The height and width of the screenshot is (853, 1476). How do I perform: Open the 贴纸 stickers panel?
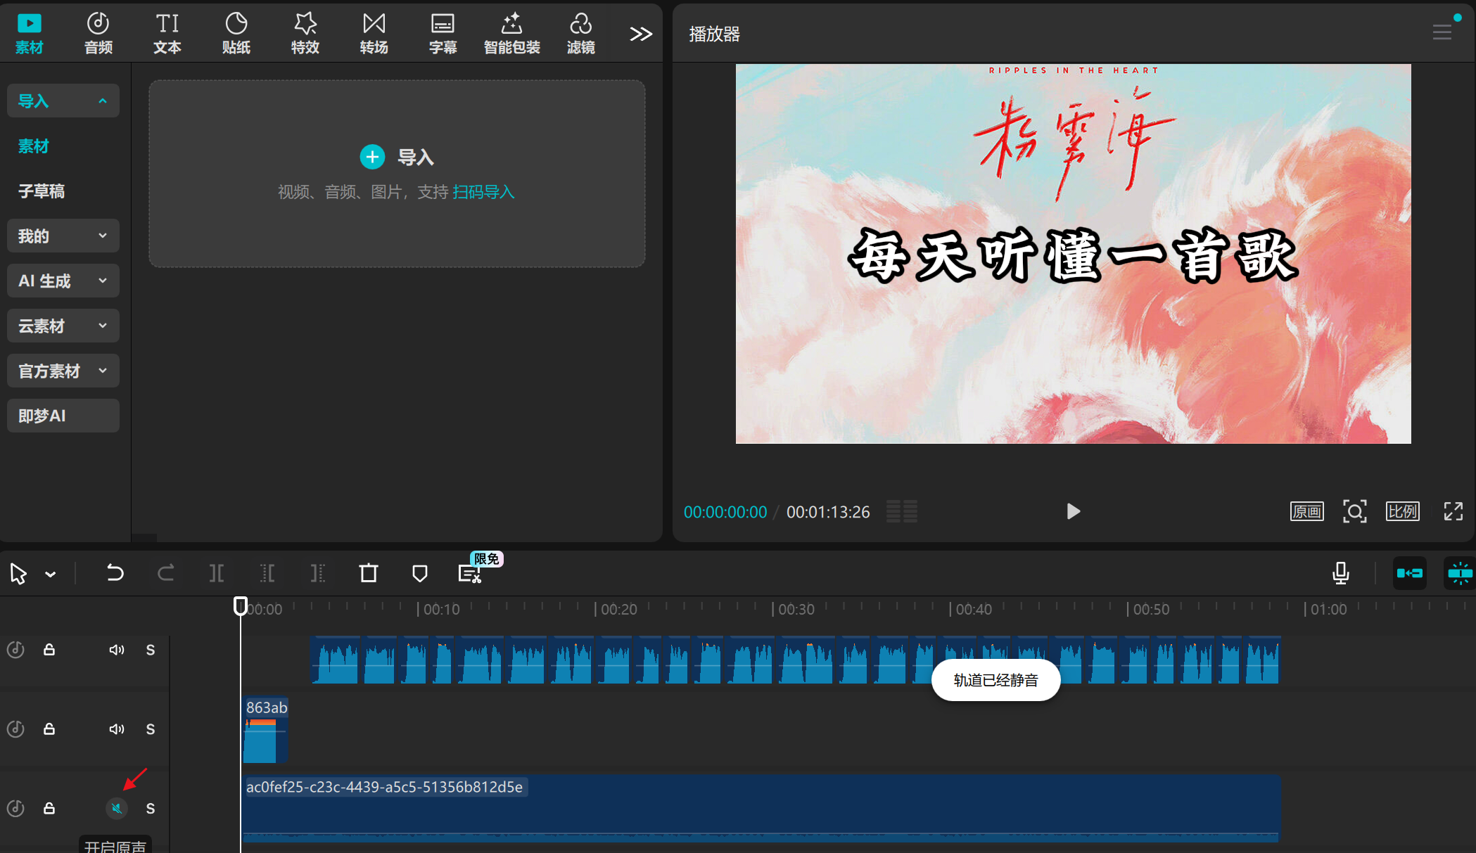(x=236, y=32)
